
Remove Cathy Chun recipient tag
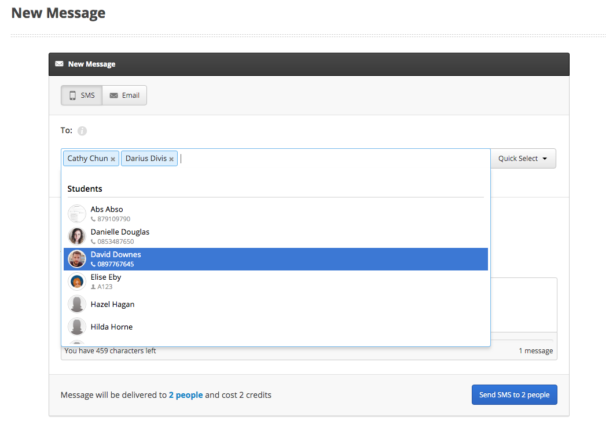[113, 159]
